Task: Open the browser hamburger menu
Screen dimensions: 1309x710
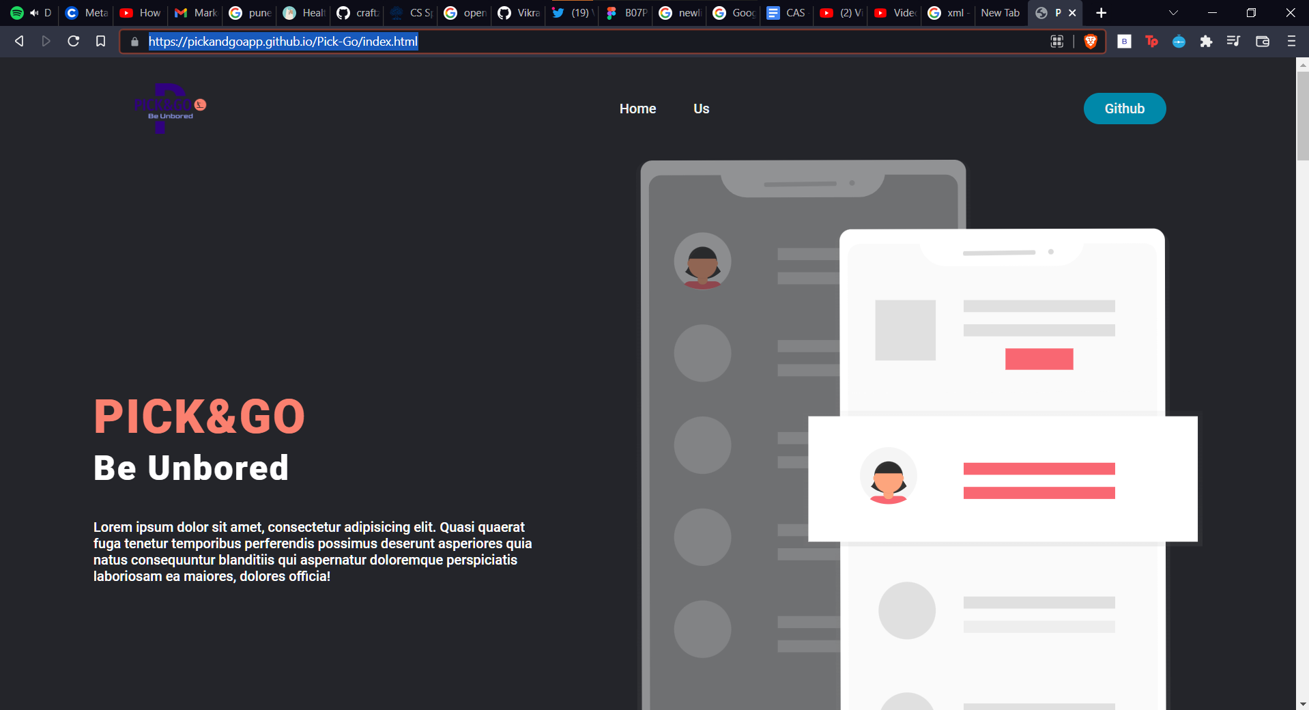Action: [1291, 42]
